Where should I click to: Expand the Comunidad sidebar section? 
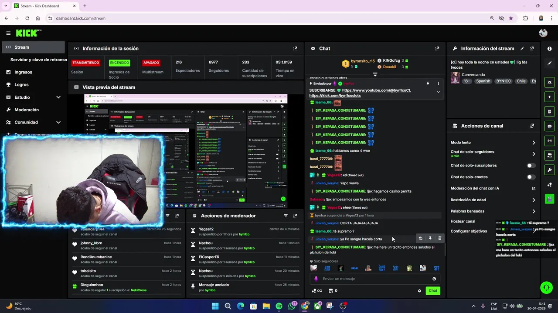pos(58,123)
